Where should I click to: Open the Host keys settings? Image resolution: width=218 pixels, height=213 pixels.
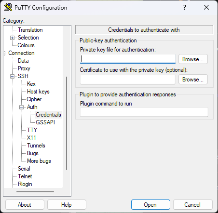pyautogui.click(x=38, y=92)
